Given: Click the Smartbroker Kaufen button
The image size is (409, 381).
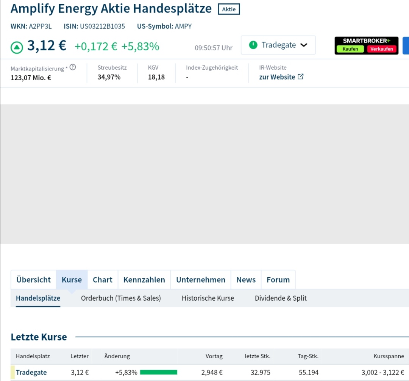Looking at the screenshot, I should coord(350,49).
